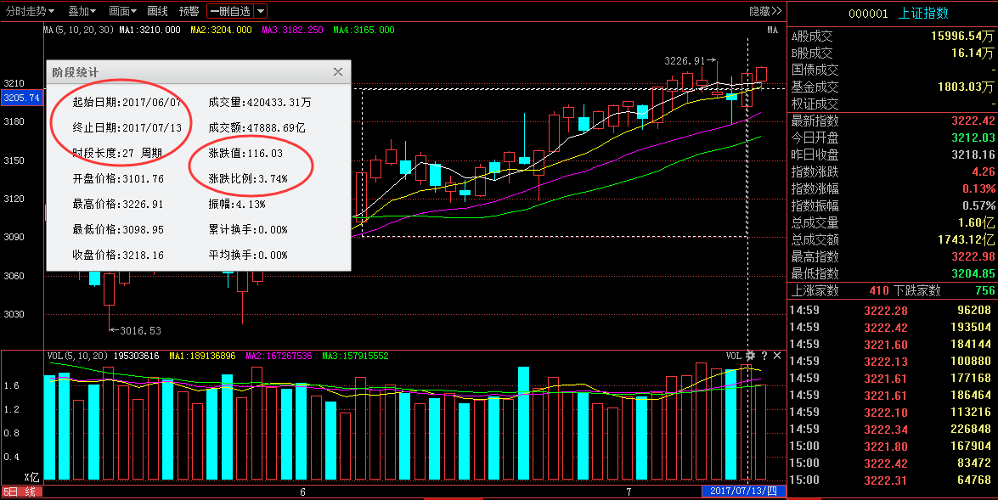The height and width of the screenshot is (500, 998).
Task: Click 收盘价格:3218.16 in the dialog
Action: [x=118, y=255]
